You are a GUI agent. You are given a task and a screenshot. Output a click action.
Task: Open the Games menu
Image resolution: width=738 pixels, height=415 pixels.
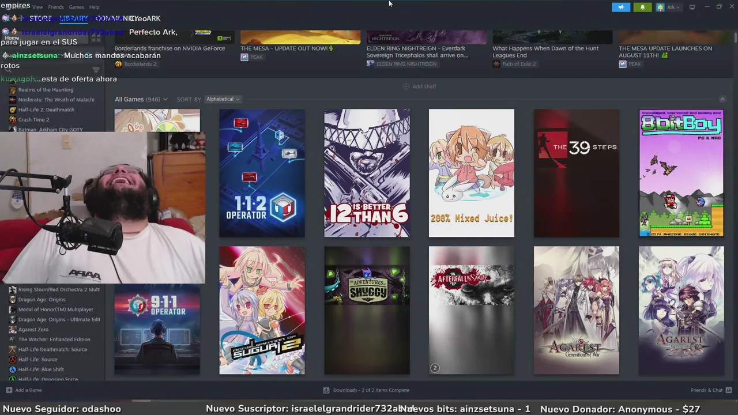point(77,7)
